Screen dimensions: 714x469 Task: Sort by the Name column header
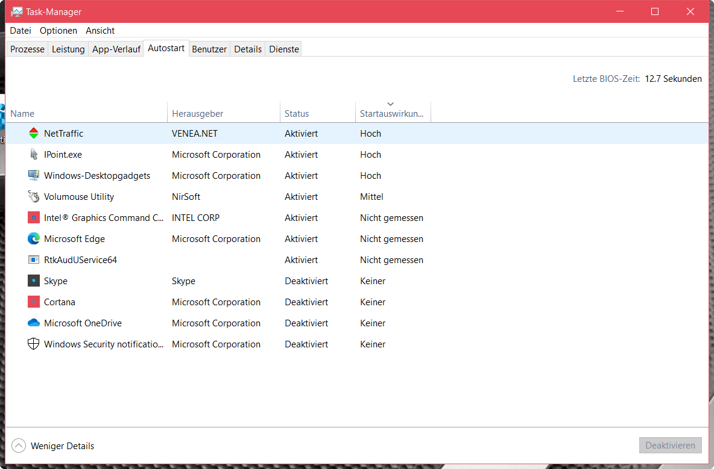pyautogui.click(x=86, y=113)
